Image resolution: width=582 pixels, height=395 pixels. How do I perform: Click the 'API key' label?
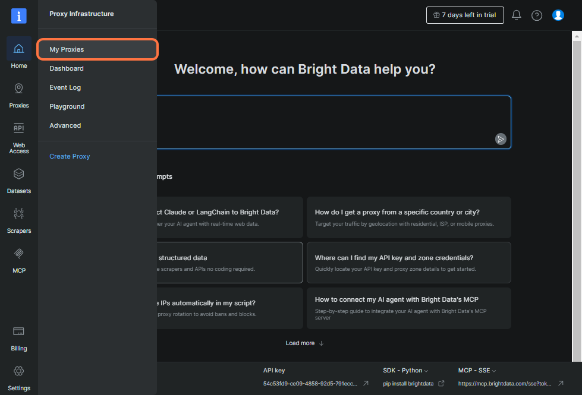coord(274,371)
